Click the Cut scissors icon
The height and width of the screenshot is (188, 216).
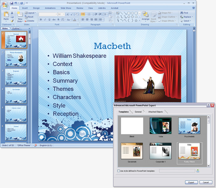[12, 13]
